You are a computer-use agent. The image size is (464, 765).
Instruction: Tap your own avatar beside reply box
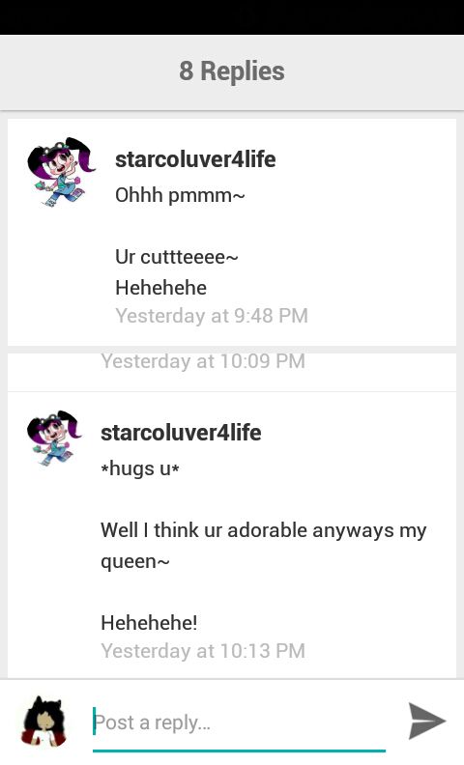43,722
